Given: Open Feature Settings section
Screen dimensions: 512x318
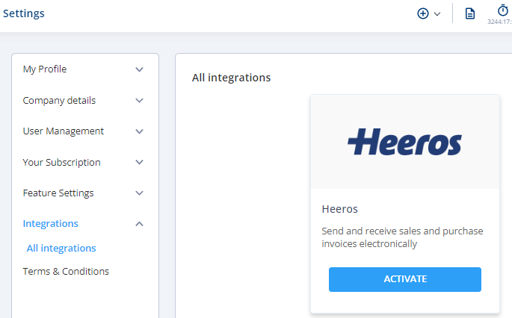Looking at the screenshot, I should click(58, 193).
